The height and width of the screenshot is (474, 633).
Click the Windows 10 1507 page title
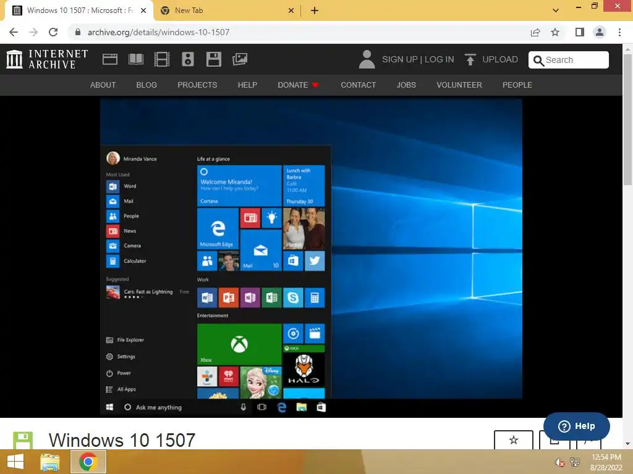point(122,439)
